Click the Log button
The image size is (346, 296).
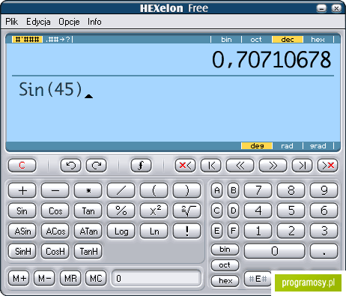[121, 231]
